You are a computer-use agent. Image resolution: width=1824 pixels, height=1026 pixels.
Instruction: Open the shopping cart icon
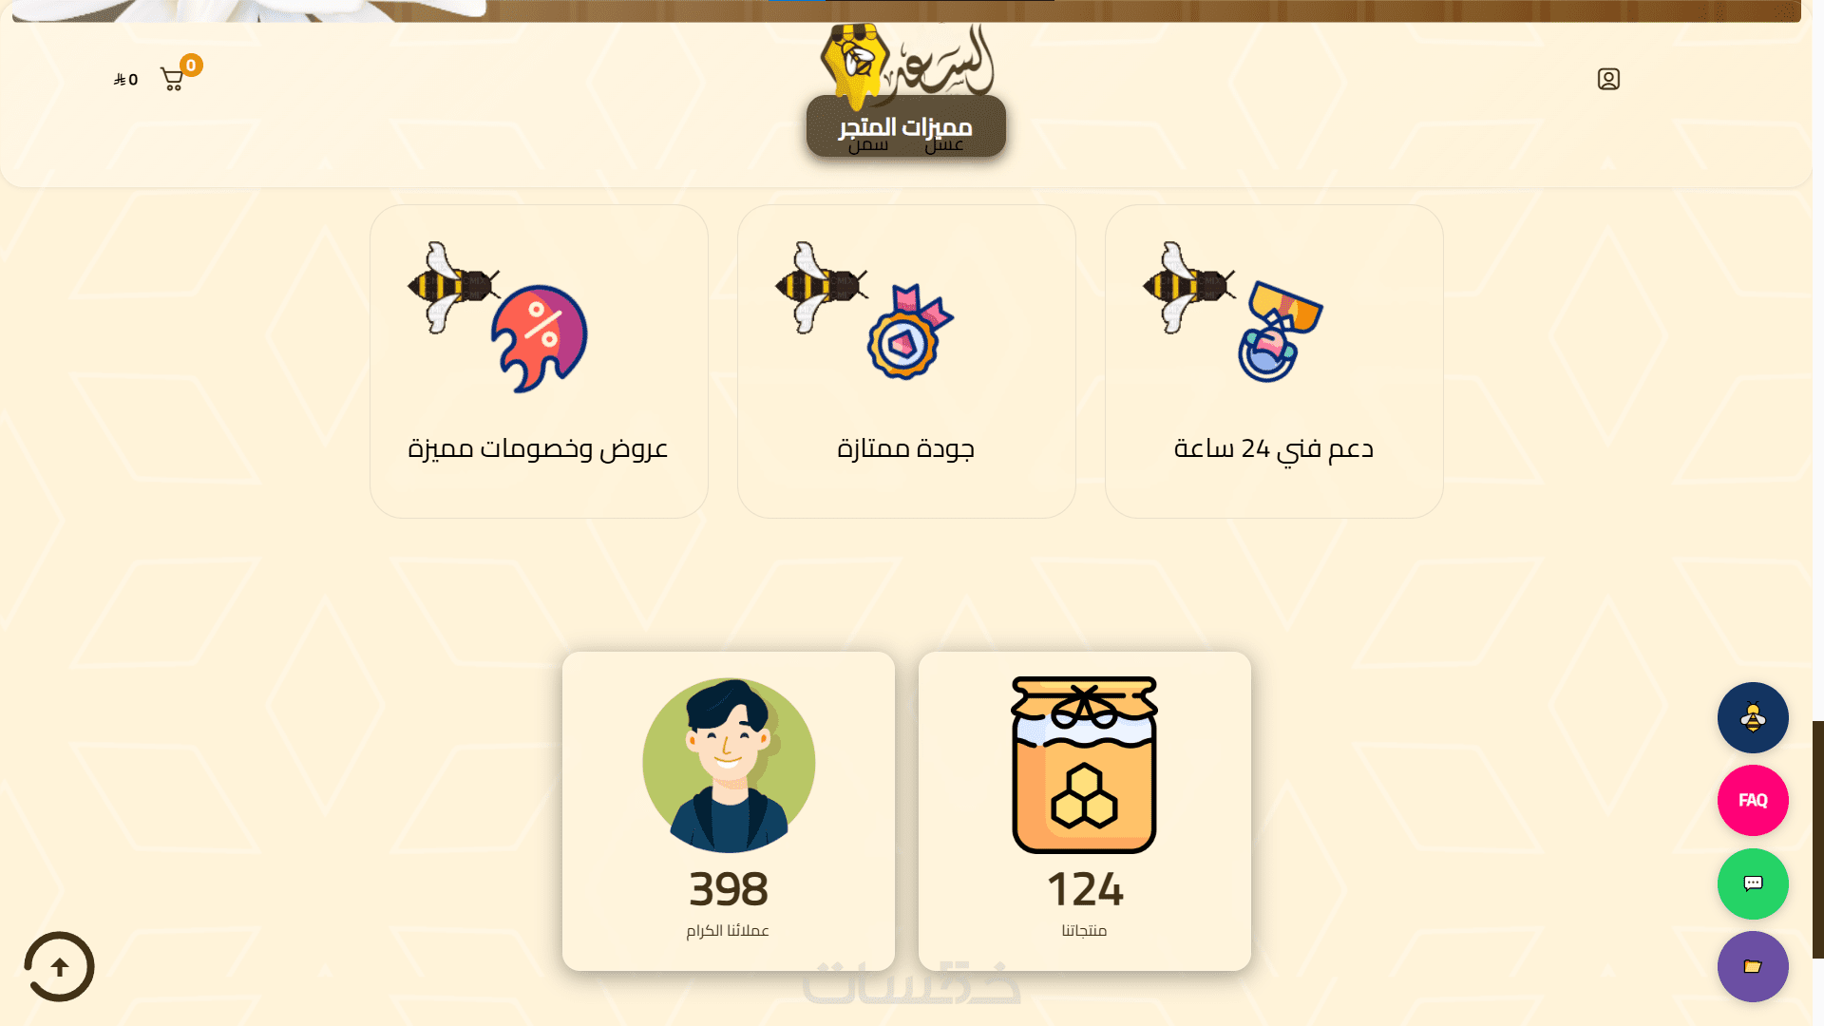(172, 79)
